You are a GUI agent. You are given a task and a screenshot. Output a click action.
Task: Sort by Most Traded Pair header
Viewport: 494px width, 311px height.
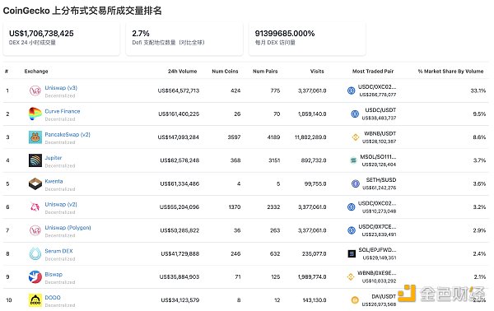click(x=373, y=71)
